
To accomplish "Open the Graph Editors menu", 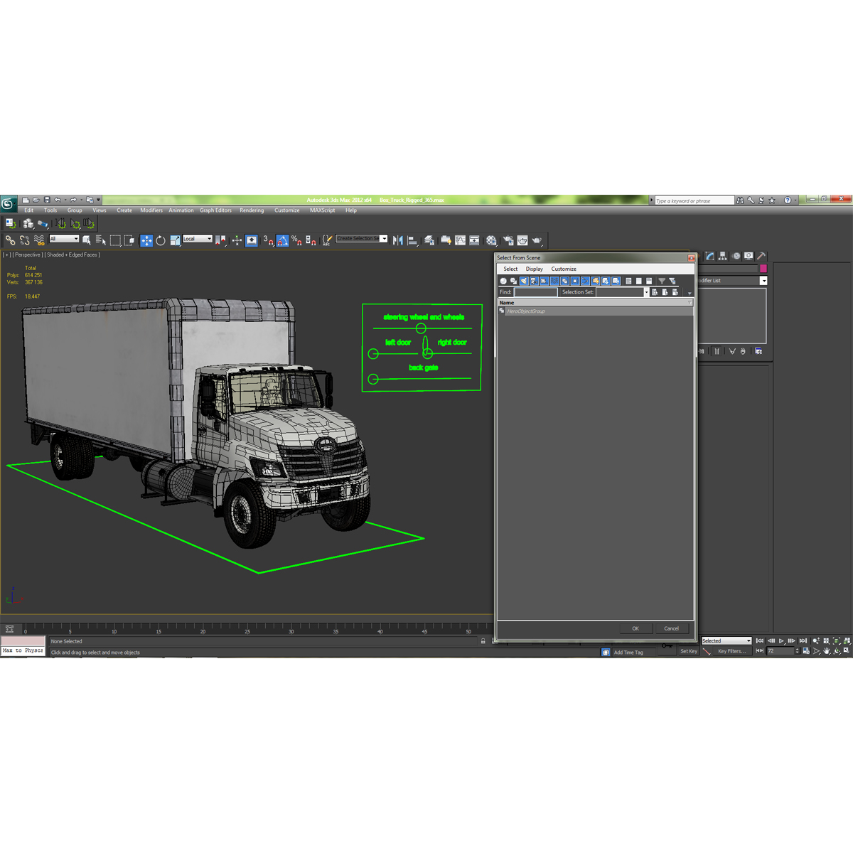I will [215, 210].
